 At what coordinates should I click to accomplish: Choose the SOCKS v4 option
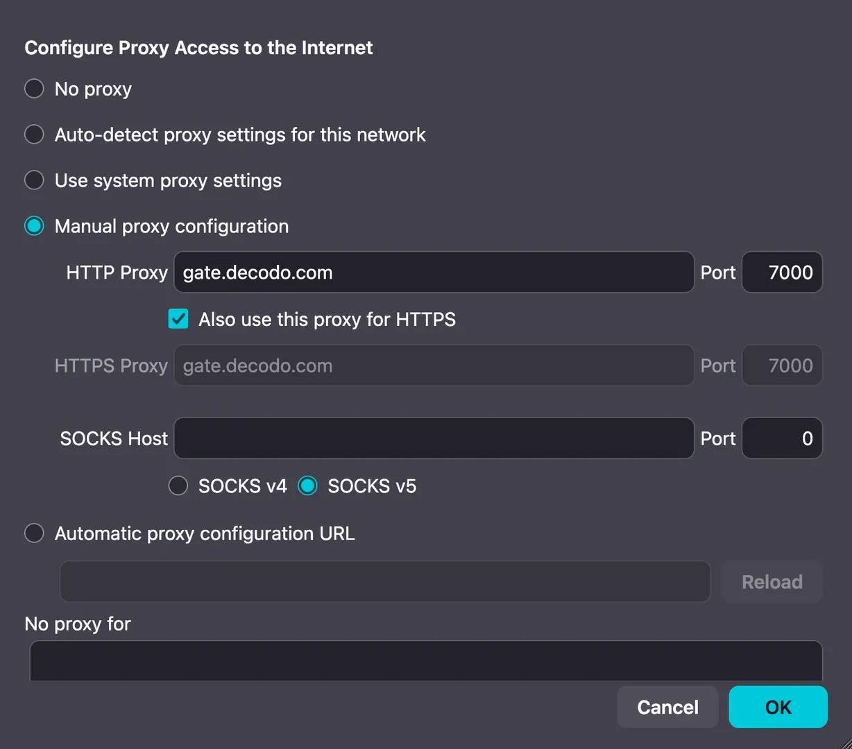coord(178,485)
